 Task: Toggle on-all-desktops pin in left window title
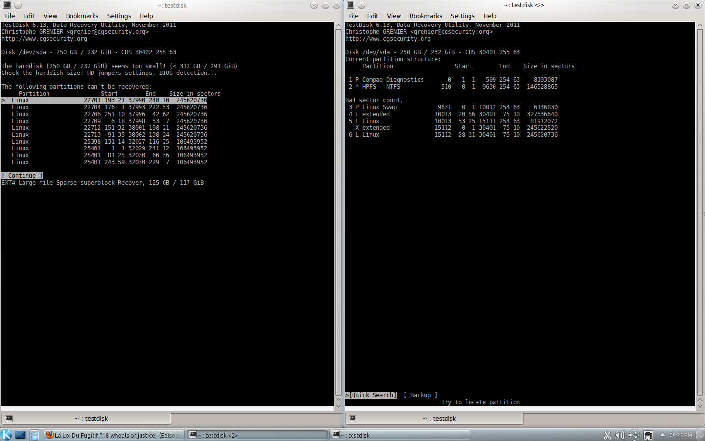[18, 5]
